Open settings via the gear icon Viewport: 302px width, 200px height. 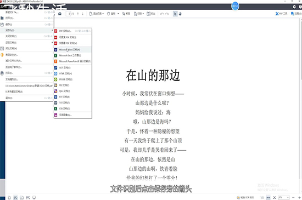294,7
